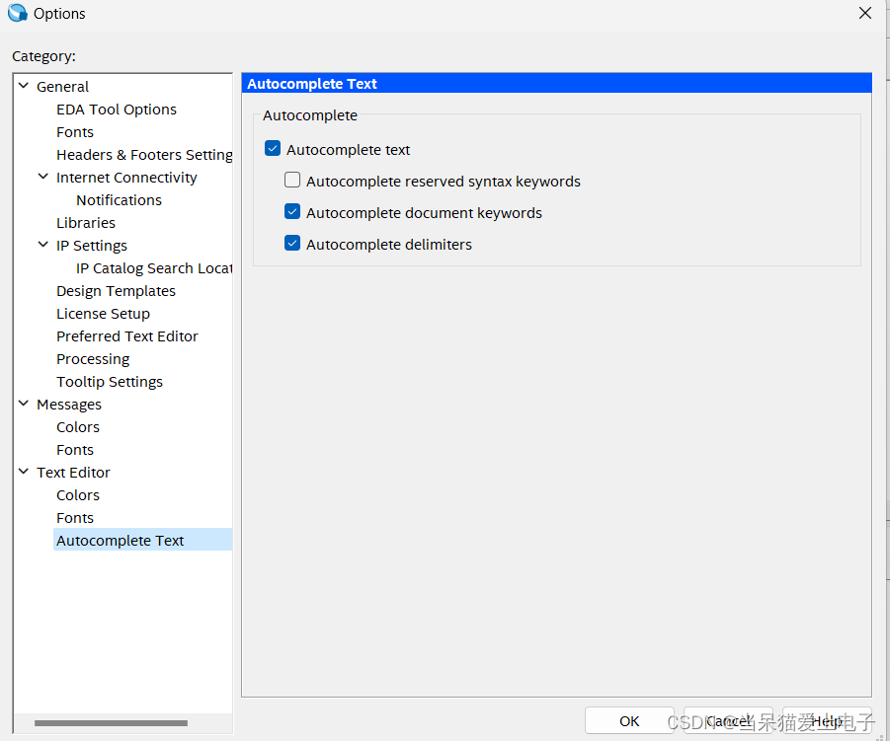890x741 pixels.
Task: Select Fonts under General
Action: (75, 132)
